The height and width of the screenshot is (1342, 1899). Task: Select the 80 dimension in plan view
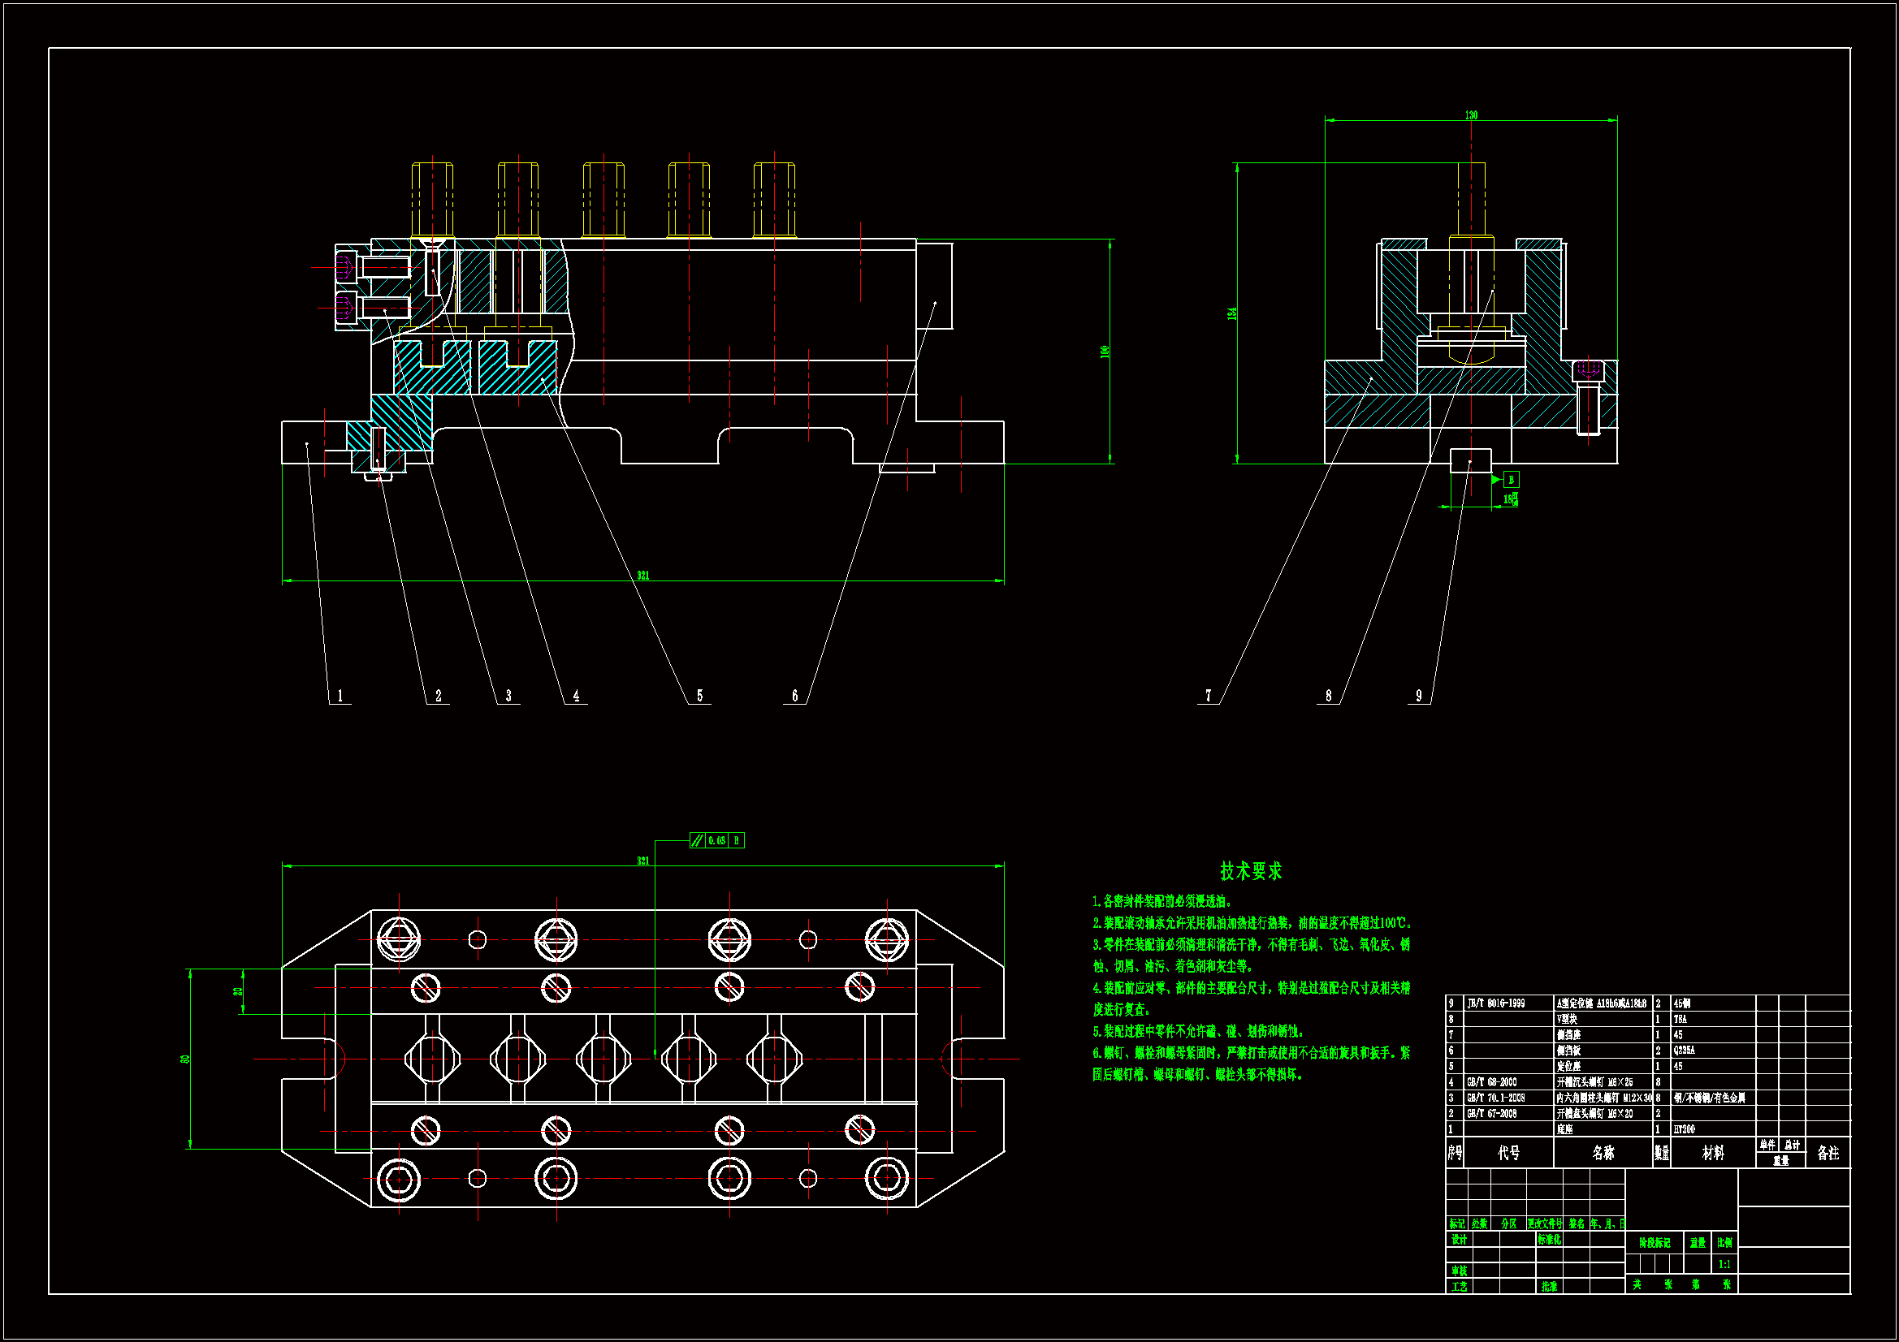point(186,1059)
